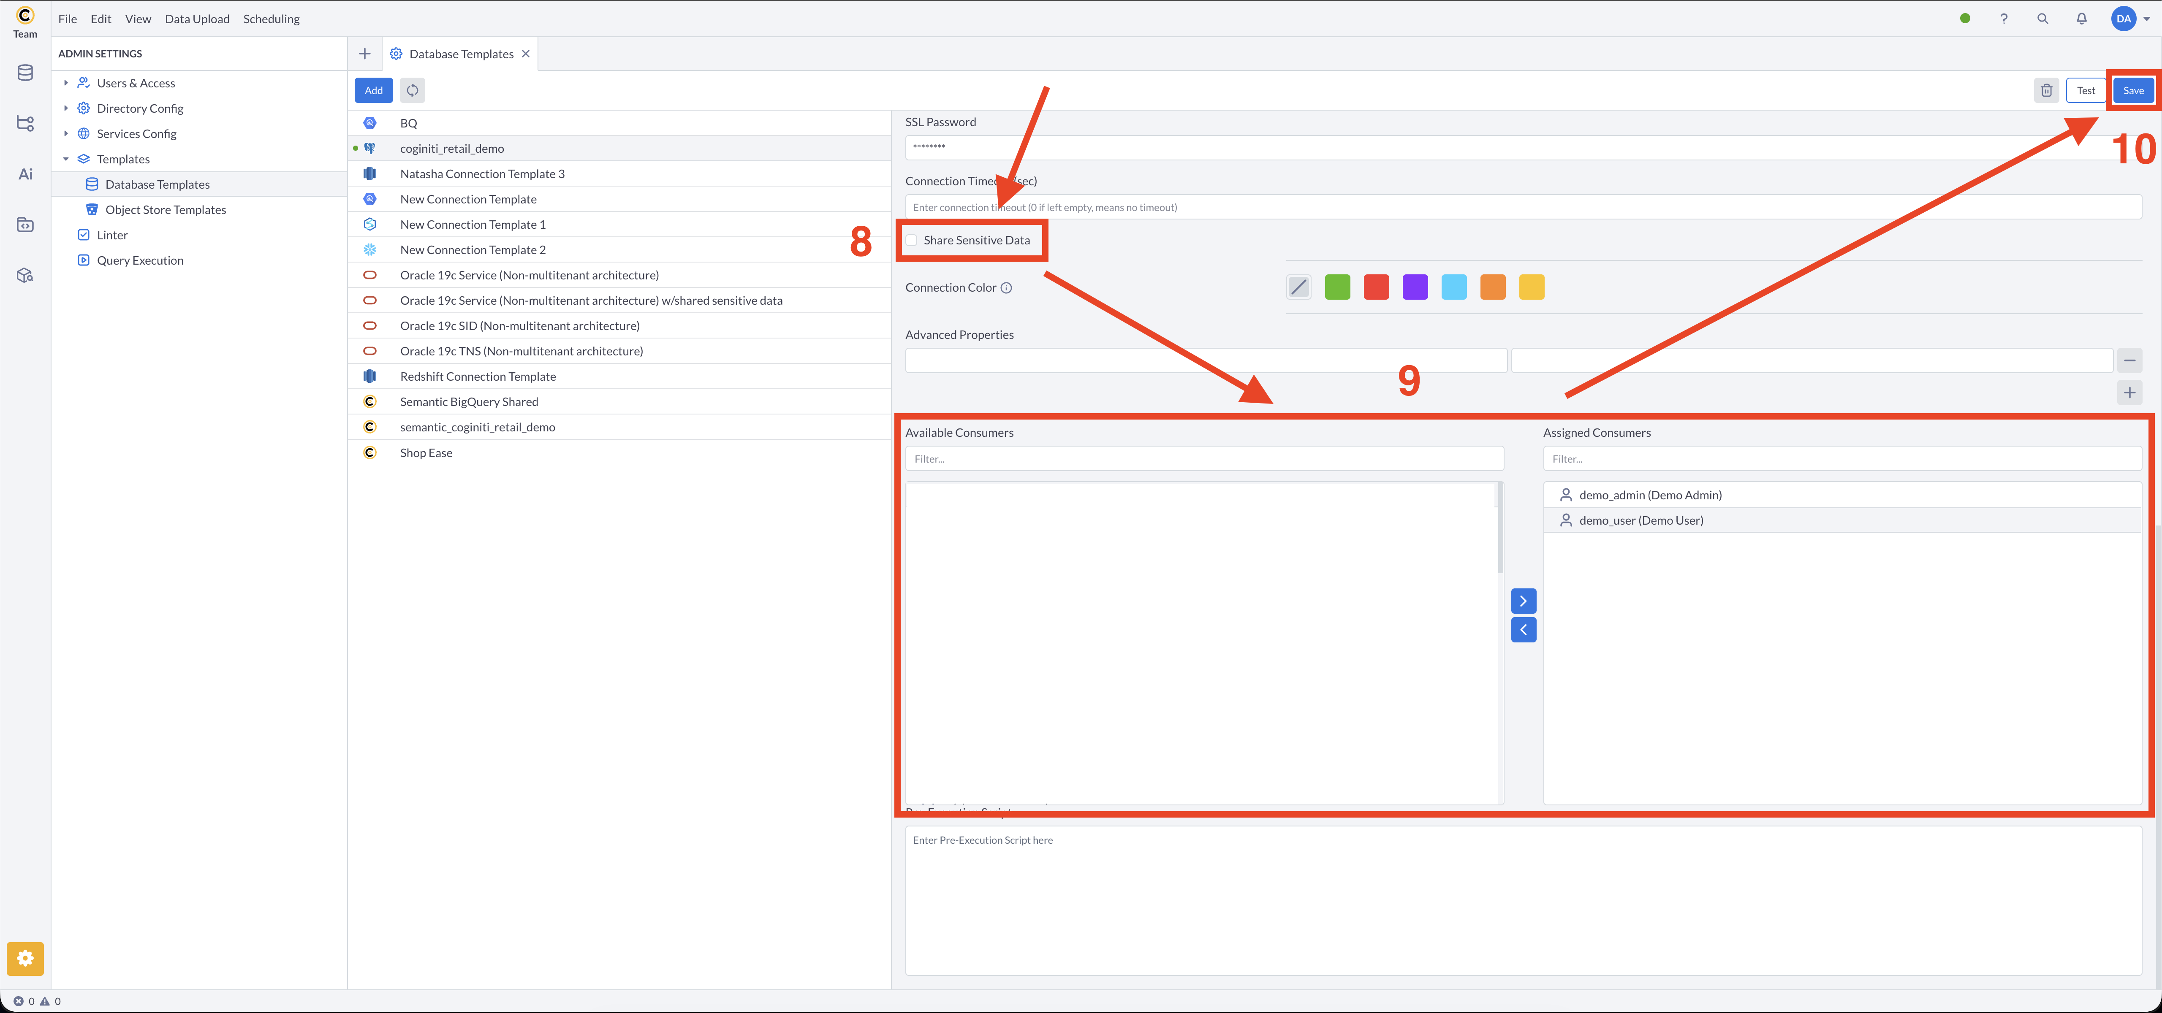Click the errors count status icon
The image size is (2162, 1013).
click(x=19, y=1000)
